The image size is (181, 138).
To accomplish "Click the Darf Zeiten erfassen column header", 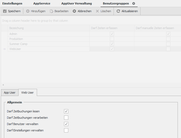I will (104, 28).
